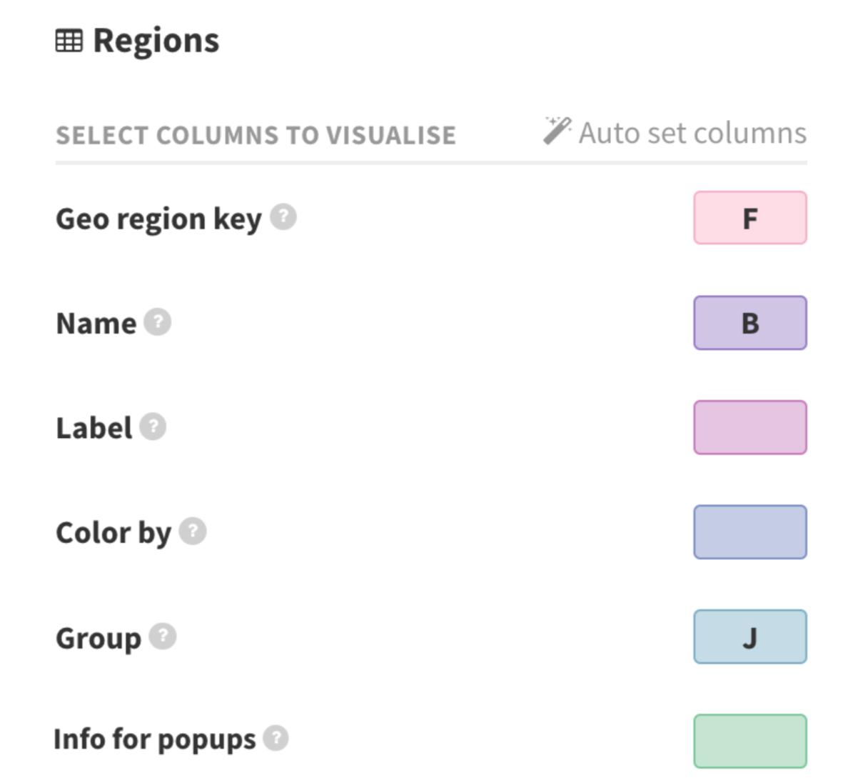Assign a column for Color by
The image size is (868, 783).
point(749,532)
